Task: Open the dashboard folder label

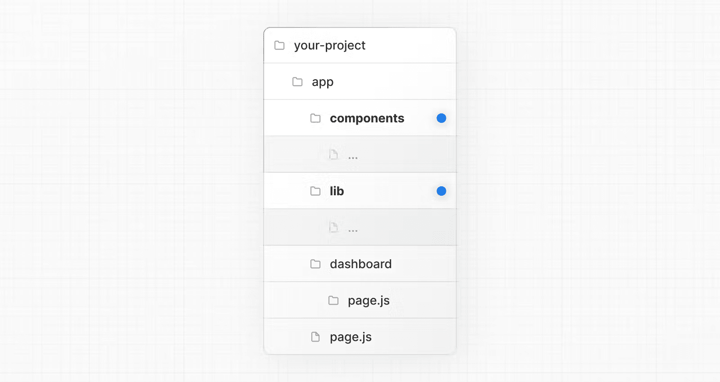Action: (360, 264)
